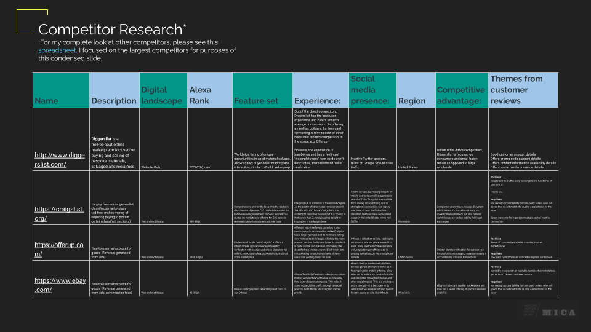Select the Diggerslist feature set cell

click(x=262, y=140)
